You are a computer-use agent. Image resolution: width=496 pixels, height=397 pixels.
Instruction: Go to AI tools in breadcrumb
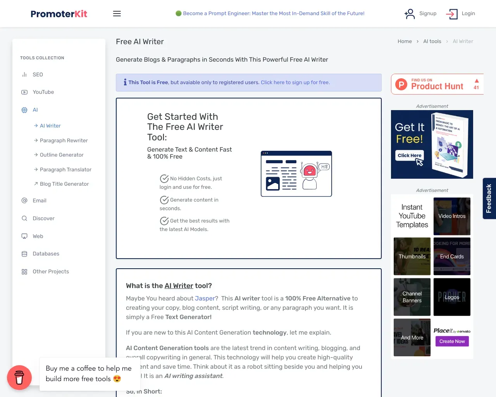click(x=432, y=41)
